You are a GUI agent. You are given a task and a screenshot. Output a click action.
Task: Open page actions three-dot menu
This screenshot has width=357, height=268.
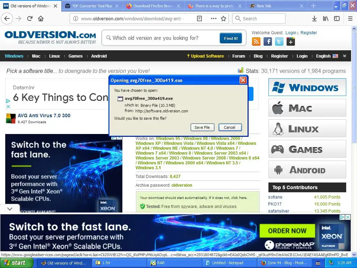click(213, 18)
